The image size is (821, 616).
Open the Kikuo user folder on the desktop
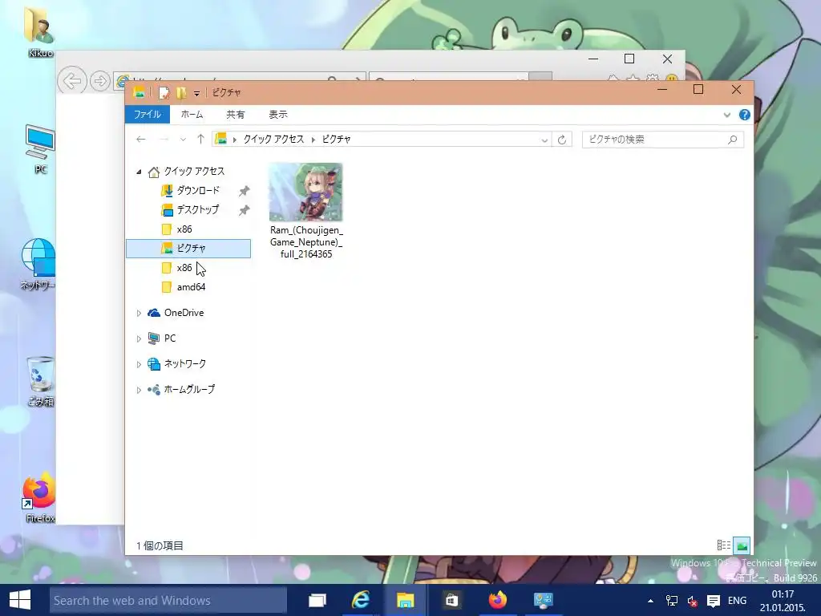point(40,30)
